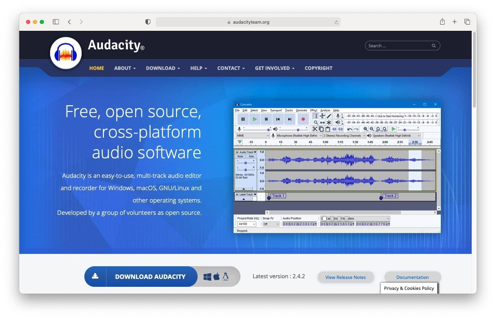Image resolution: width=496 pixels, height=319 pixels.
Task: Select the Zoom magnifier tool in tools toolbar
Action: [x=316, y=122]
